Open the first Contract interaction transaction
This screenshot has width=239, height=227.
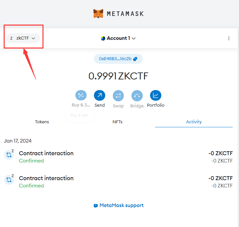[x=118, y=157]
